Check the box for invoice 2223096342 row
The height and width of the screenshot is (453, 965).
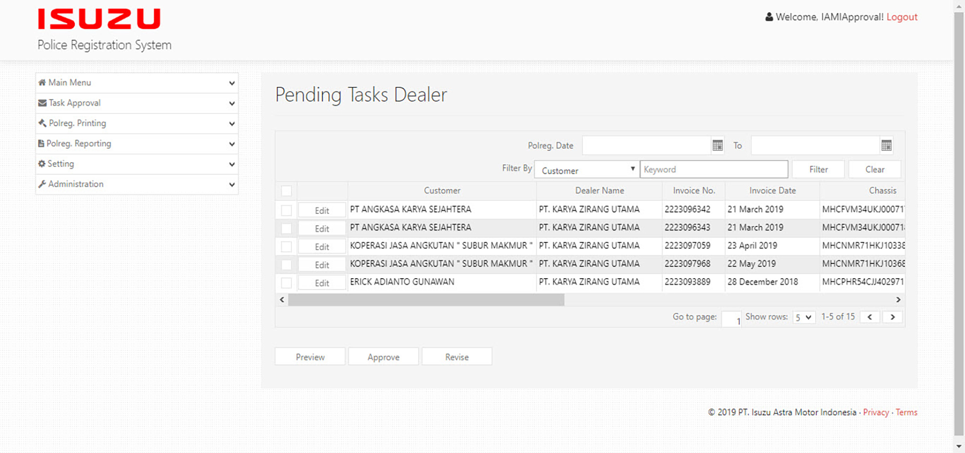coord(286,210)
